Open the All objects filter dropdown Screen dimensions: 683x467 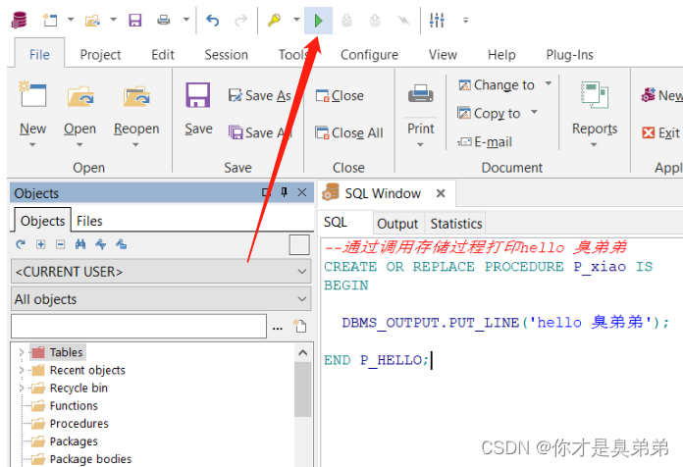click(x=161, y=299)
